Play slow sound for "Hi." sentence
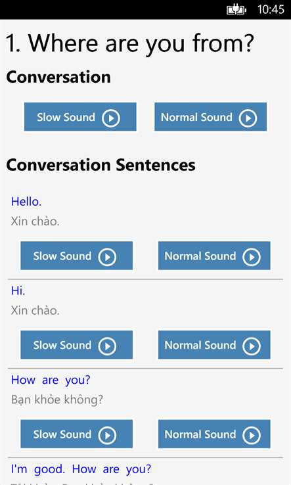The image size is (291, 485). pos(76,345)
